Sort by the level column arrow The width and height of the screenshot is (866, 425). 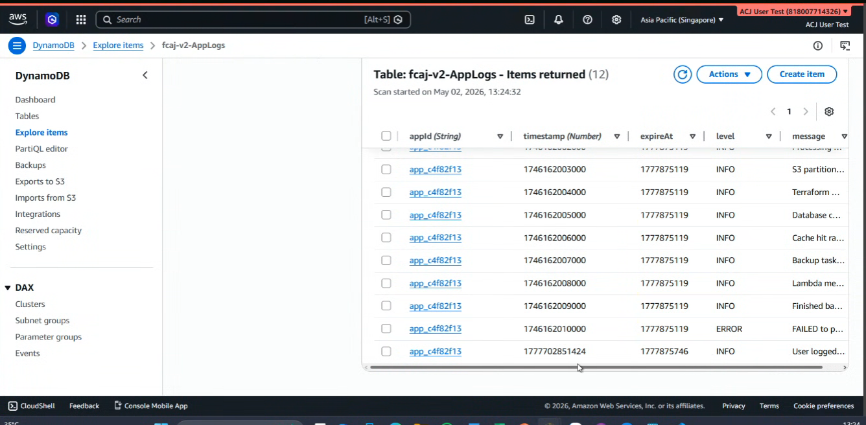point(769,136)
